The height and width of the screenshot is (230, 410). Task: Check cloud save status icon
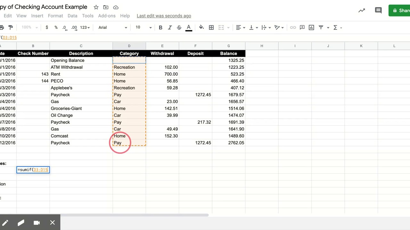pyautogui.click(x=116, y=7)
